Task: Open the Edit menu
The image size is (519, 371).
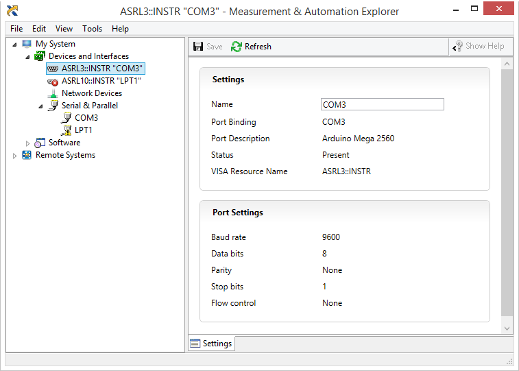Action: pyautogui.click(x=39, y=29)
